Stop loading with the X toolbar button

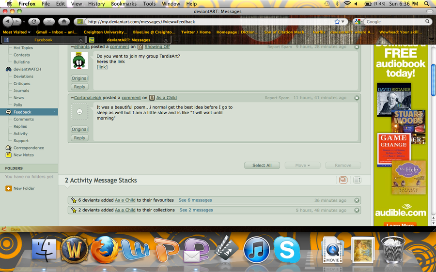[49, 21]
